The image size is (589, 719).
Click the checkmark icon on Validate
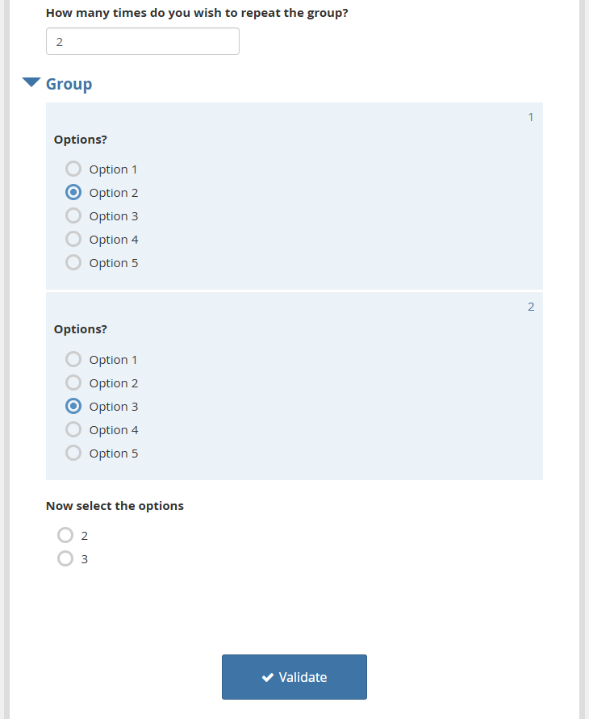point(268,677)
